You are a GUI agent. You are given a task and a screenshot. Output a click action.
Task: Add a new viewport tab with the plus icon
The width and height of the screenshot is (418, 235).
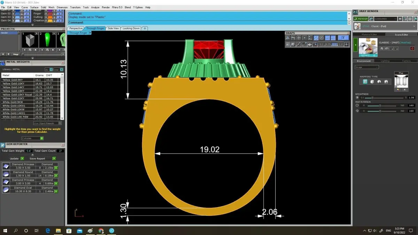pos(145,28)
